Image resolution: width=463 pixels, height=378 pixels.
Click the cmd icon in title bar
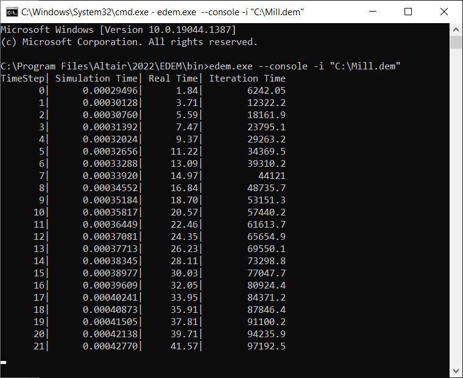pyautogui.click(x=11, y=12)
